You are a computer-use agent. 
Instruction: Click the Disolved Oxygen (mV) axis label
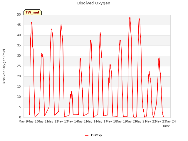pos(4,67)
